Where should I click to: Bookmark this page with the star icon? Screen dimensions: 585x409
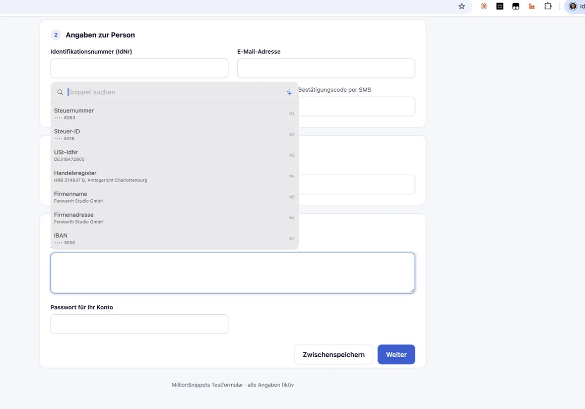461,6
